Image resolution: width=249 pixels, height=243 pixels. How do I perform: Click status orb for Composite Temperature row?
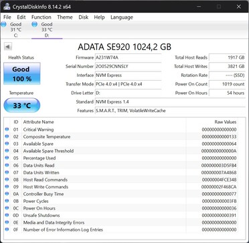coord(7,136)
